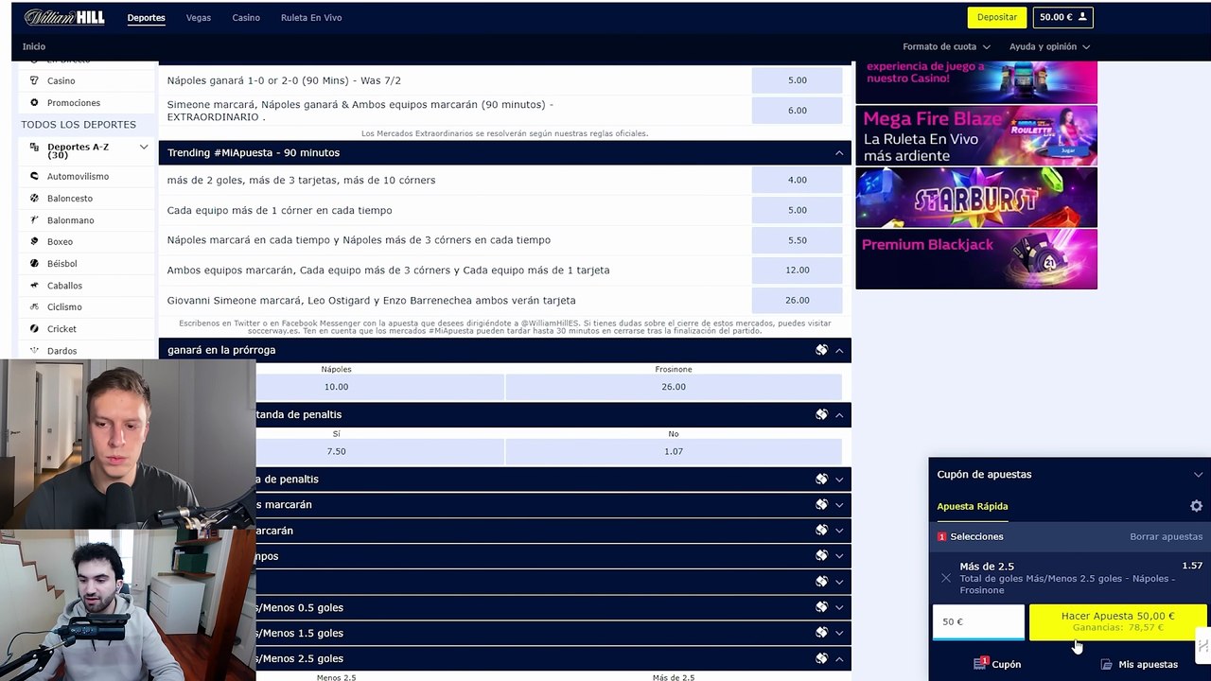
Task: Open the Casino top navigation tab
Action: coord(246,17)
